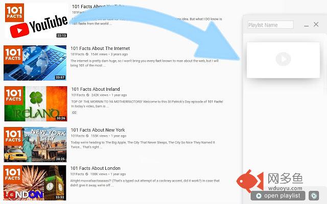The height and width of the screenshot is (204, 327).
Task: Visit 101Facts channel under the London video
Action: [x=77, y=174]
